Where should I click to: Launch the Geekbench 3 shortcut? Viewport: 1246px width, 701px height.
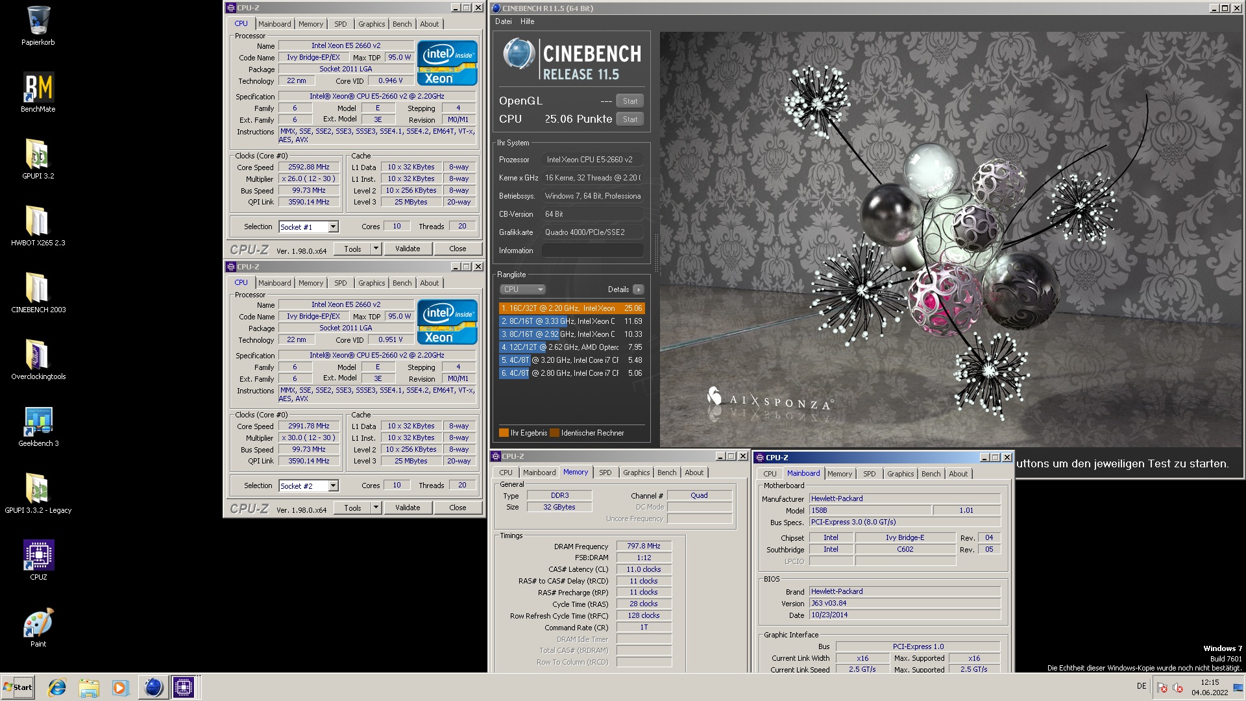38,426
